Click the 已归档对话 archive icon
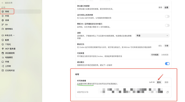 (3, 70)
